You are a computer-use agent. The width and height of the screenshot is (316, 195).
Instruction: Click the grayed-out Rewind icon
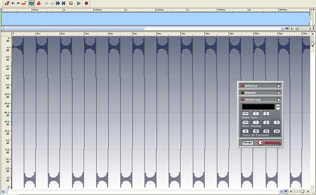click(x=52, y=3)
